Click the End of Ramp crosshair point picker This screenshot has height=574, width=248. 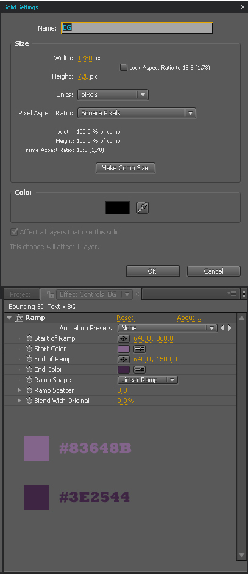coord(124,360)
